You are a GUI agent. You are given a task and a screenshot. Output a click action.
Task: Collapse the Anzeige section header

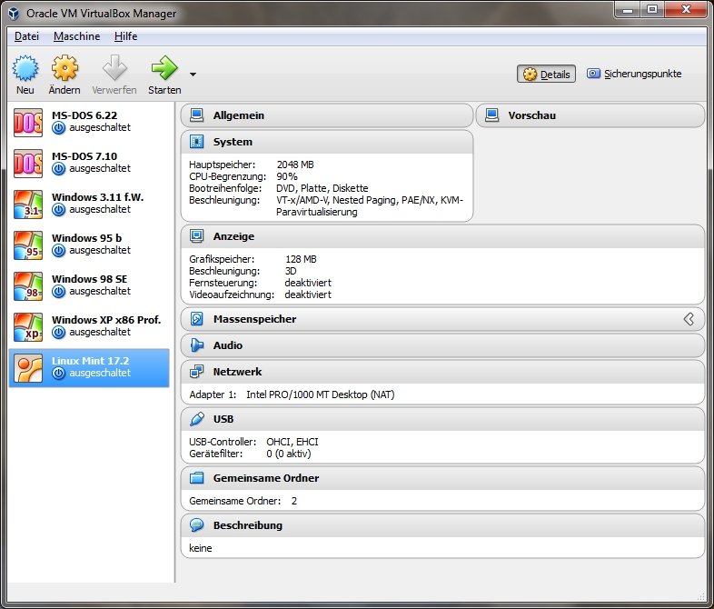442,236
